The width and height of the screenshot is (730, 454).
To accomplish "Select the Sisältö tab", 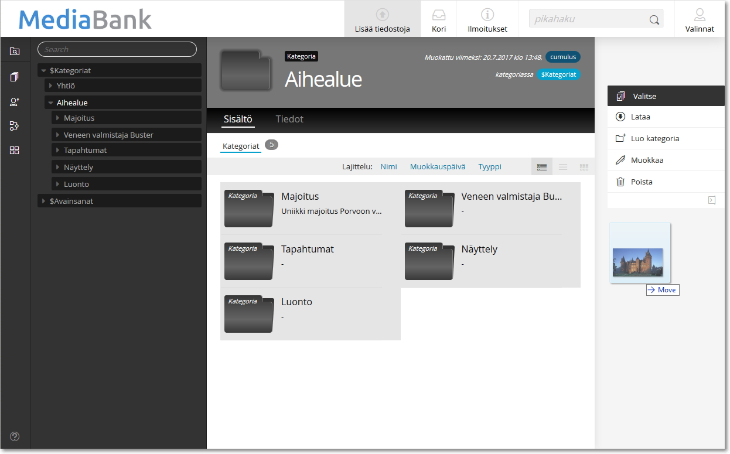I will [237, 119].
